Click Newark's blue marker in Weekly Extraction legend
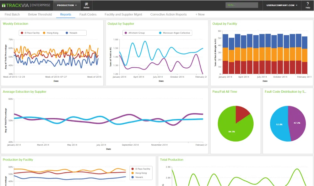Image resolution: width=314 pixels, height=186 pixels. tap(67, 33)
